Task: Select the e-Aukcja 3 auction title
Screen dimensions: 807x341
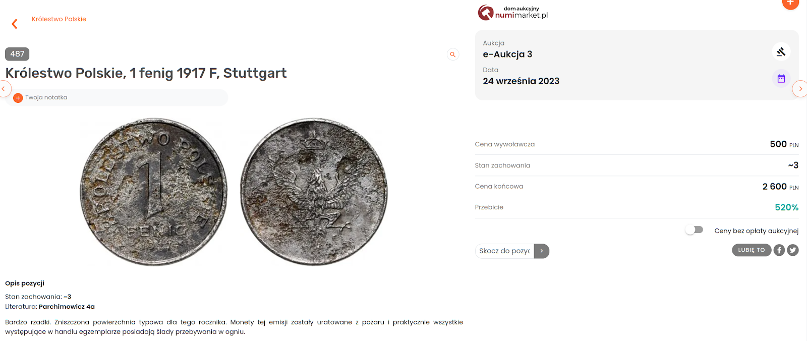Action: point(507,54)
